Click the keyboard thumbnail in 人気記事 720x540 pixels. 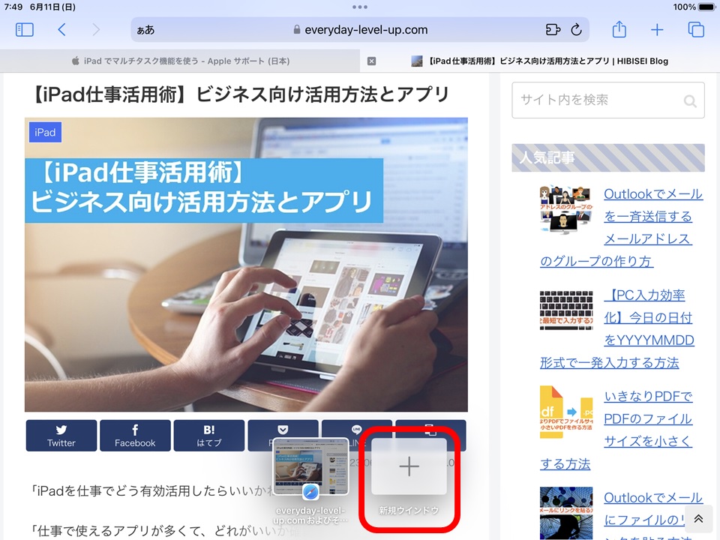point(566,310)
